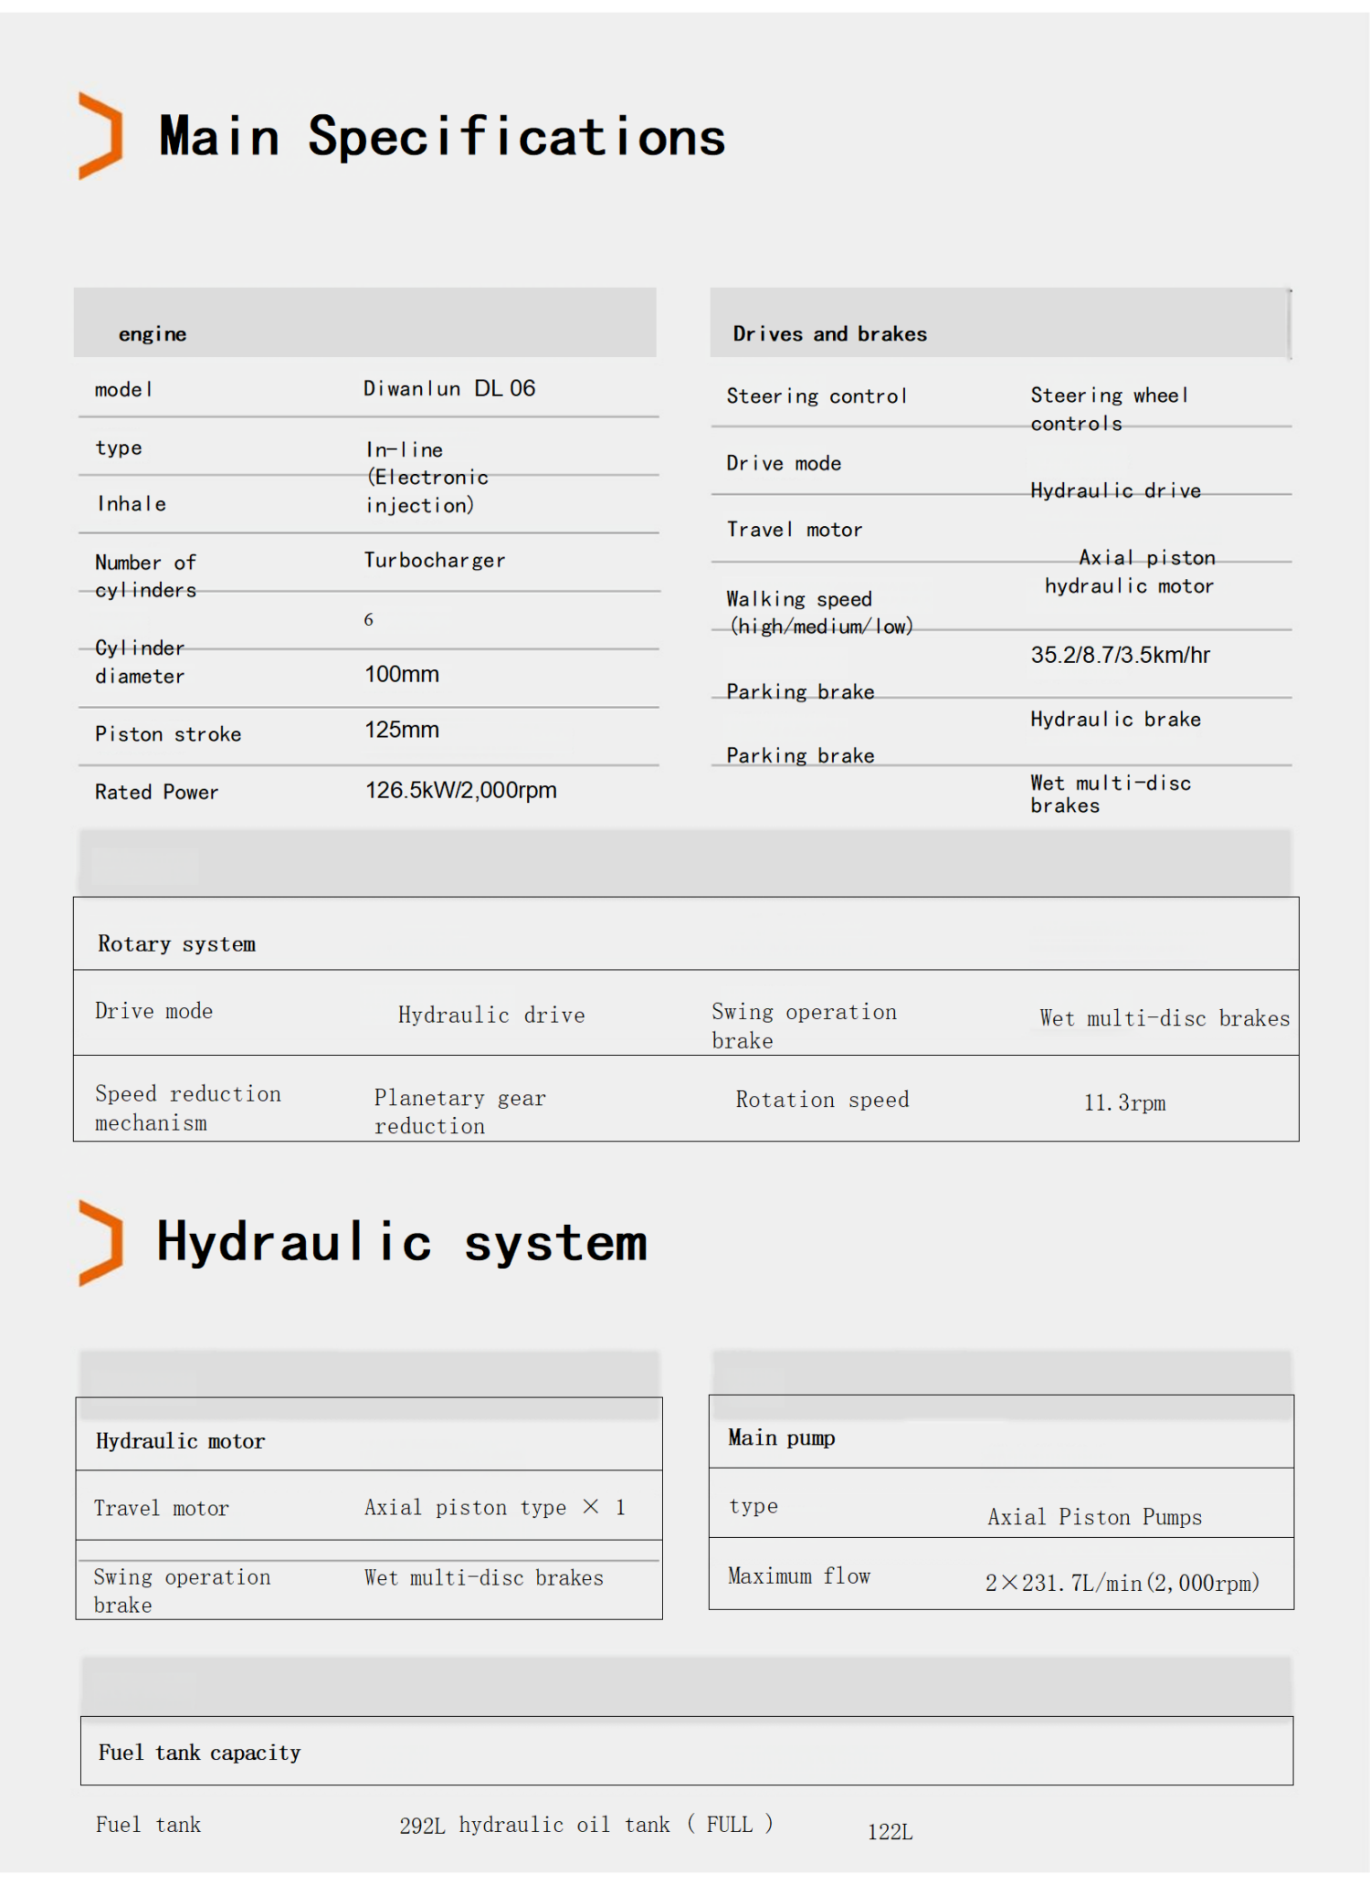
Task: Select the 2×231.7L/min flow value
Action: pyautogui.click(x=1122, y=1583)
